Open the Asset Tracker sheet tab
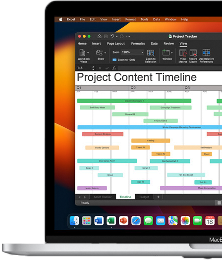Viewport: 222px width, 260px height. [x=103, y=197]
